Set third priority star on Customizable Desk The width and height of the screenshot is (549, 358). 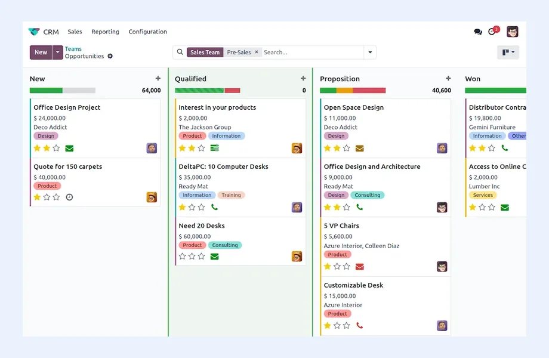pos(346,325)
